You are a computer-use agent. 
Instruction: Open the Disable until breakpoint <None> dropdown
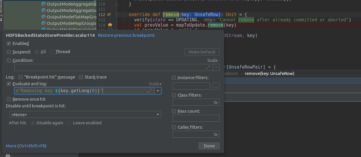click(x=85, y=115)
